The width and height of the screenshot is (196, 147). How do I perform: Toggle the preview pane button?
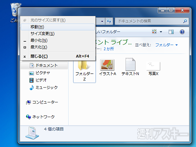coord(171,32)
